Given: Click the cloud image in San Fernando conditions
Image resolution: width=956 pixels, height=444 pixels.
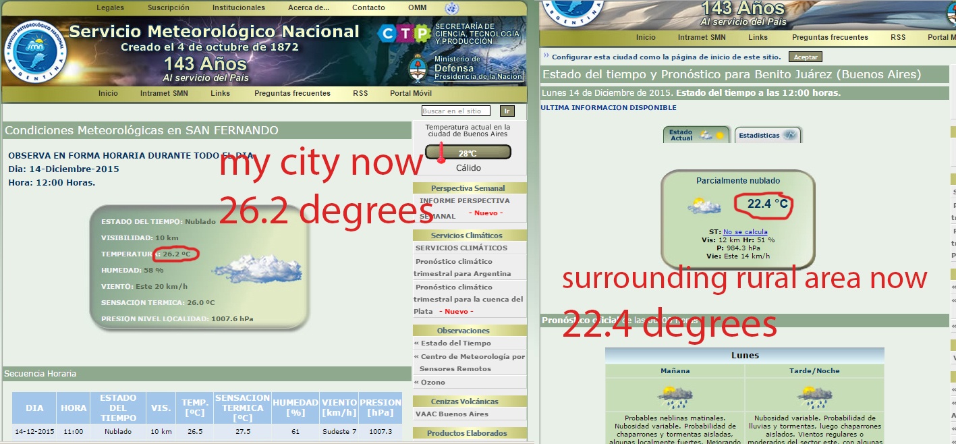Looking at the screenshot, I should pyautogui.click(x=256, y=270).
